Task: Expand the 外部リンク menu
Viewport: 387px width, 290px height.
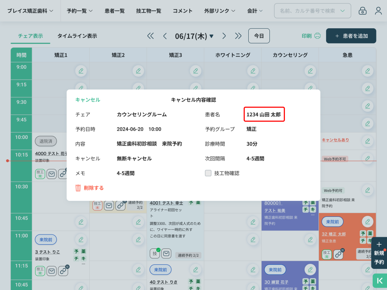Action: pos(220,11)
